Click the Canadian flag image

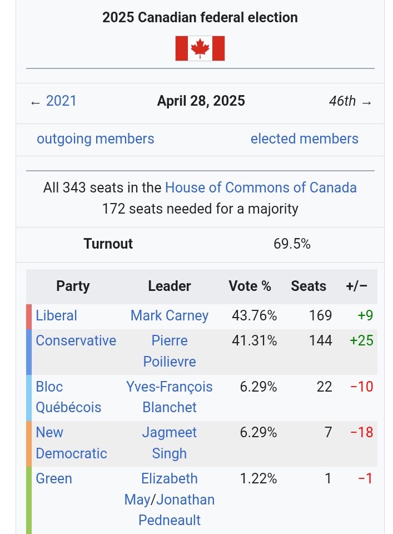click(x=200, y=48)
